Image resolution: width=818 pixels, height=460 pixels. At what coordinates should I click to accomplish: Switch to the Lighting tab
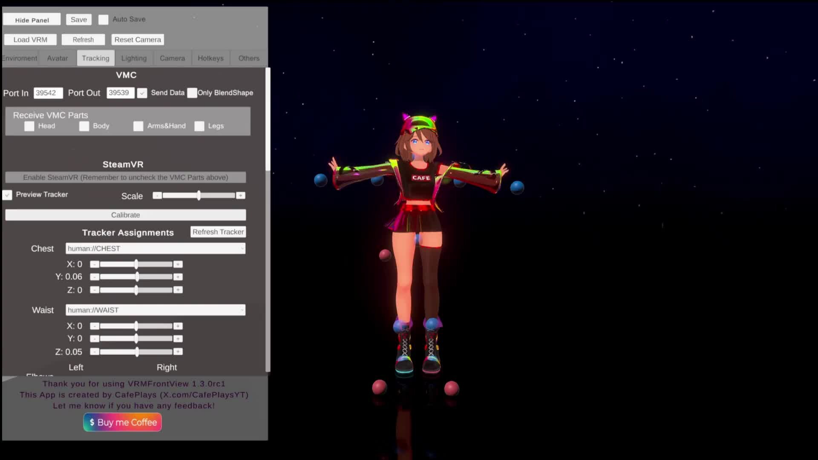(x=134, y=58)
